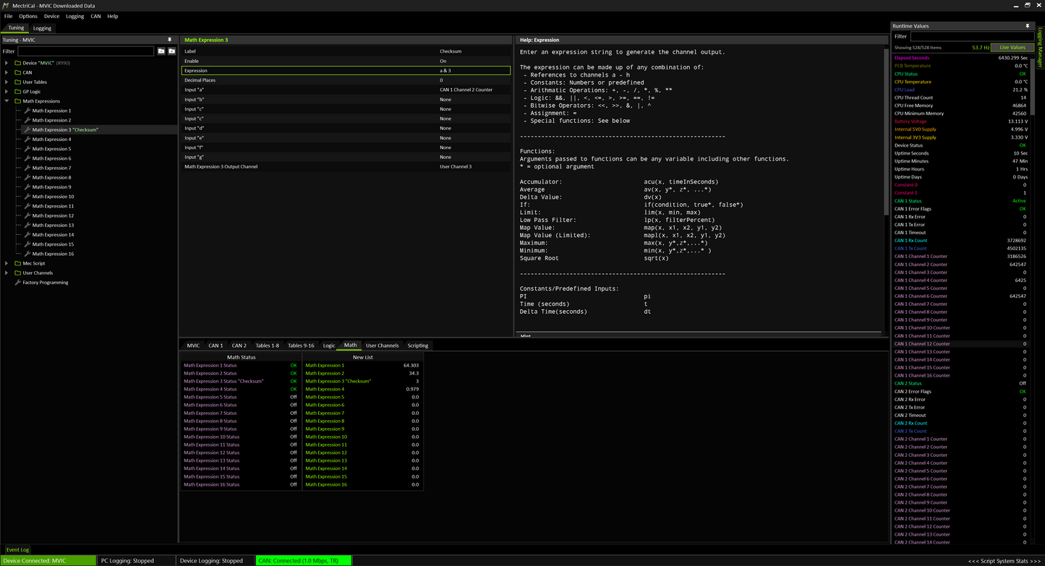The image size is (1045, 566).
Task: Toggle the Live Values button
Action: click(x=1012, y=47)
